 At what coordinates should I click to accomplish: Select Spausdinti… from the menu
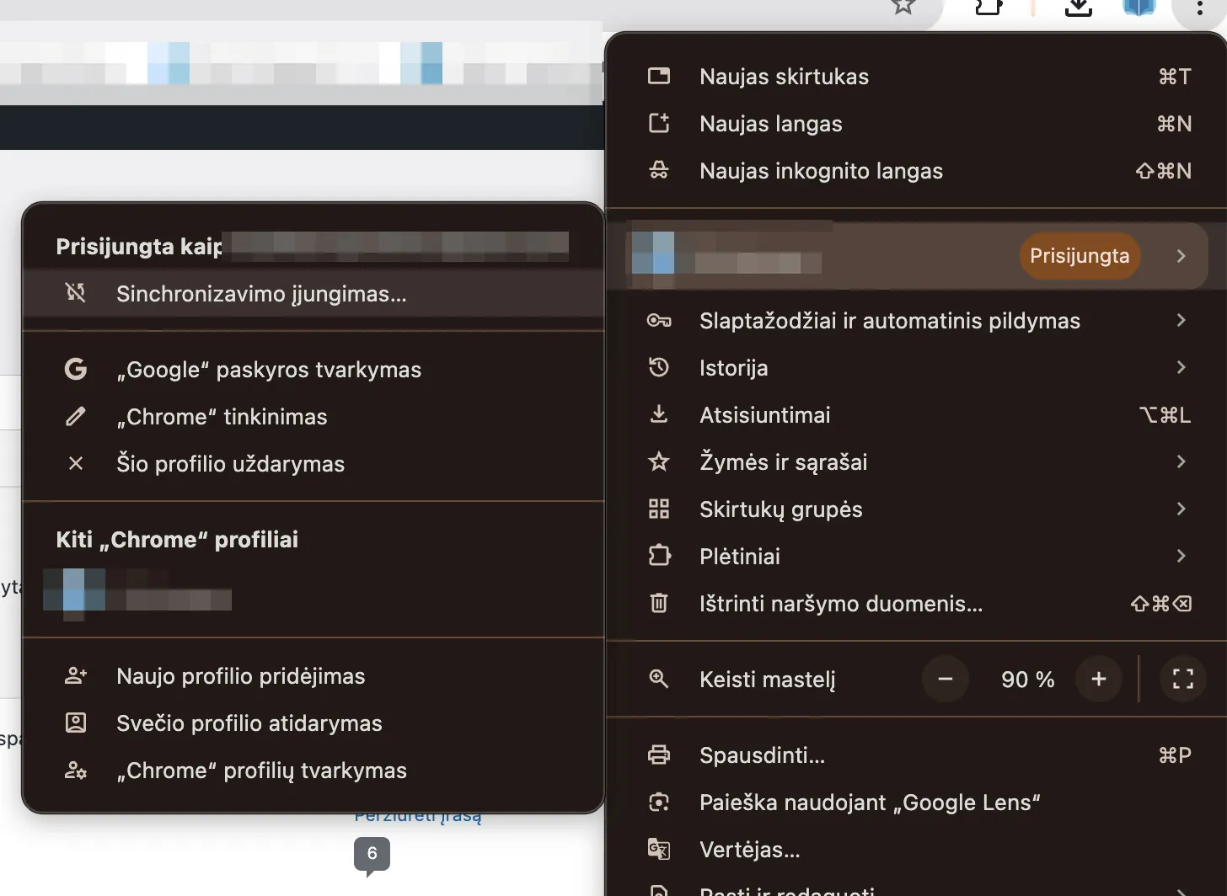(x=762, y=755)
